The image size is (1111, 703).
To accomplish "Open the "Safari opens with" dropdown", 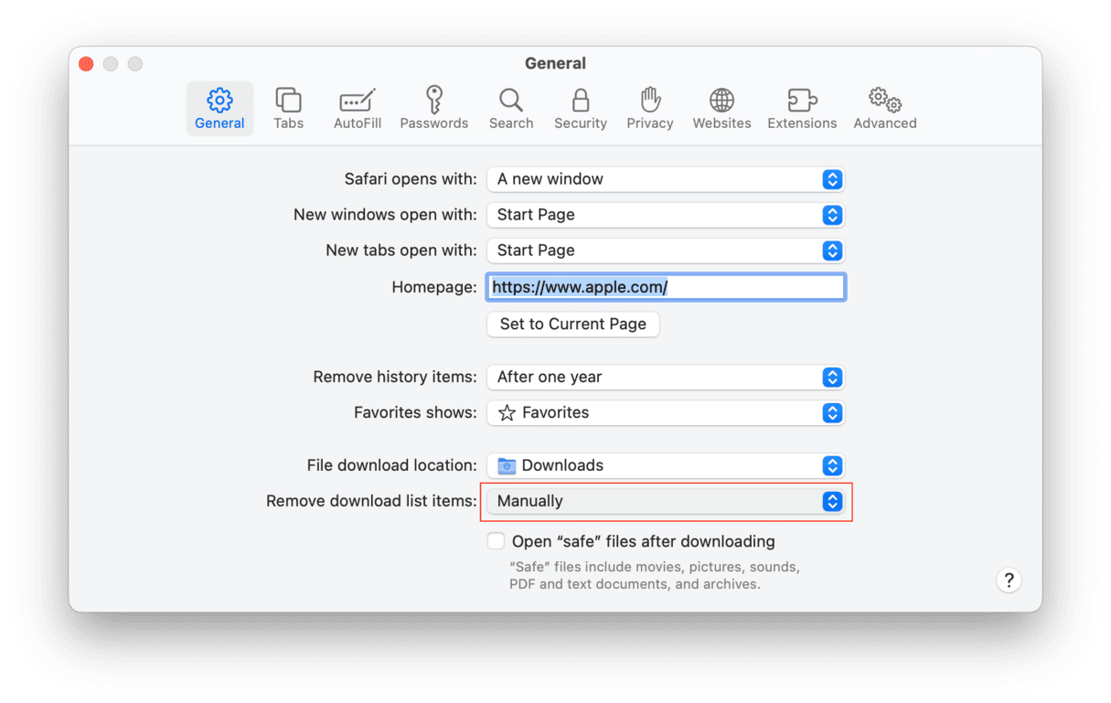I will (666, 179).
